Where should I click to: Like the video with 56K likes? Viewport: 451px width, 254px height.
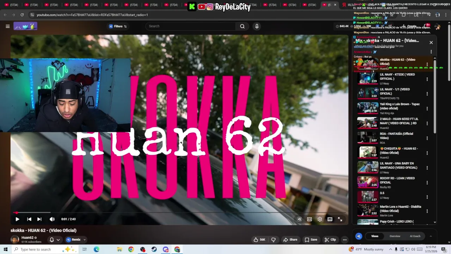(259, 240)
